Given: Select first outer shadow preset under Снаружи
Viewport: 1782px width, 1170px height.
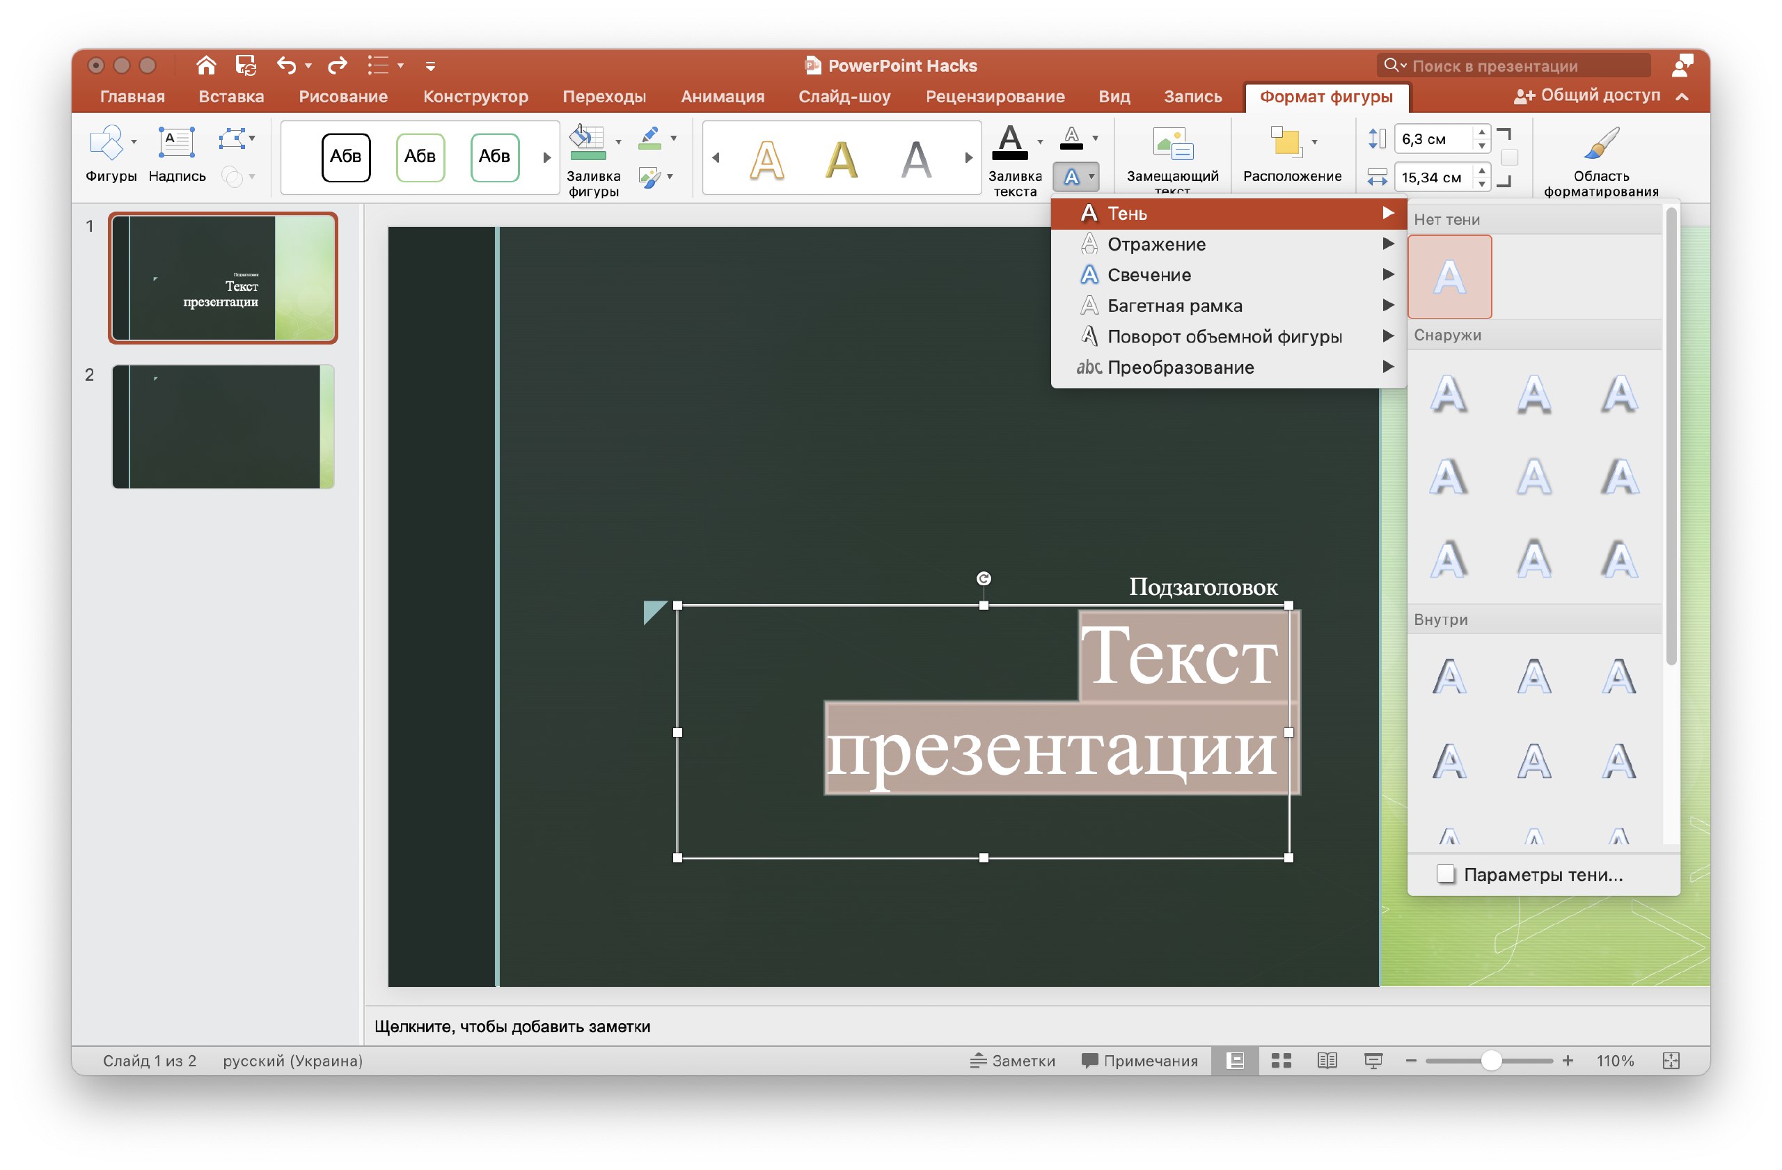Looking at the screenshot, I should click(x=1449, y=395).
